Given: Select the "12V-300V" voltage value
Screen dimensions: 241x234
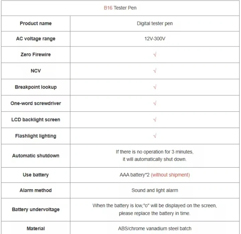Looking at the screenshot, I should coord(155,39).
